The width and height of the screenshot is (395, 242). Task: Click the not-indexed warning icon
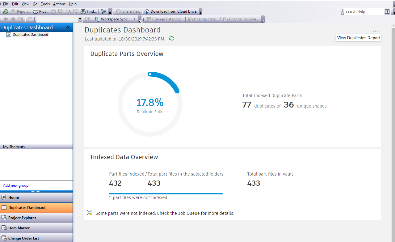coord(90,213)
